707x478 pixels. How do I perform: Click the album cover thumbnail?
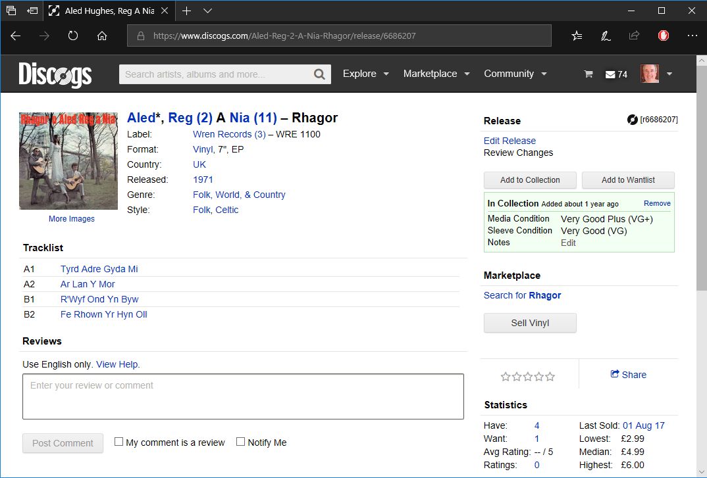click(68, 160)
